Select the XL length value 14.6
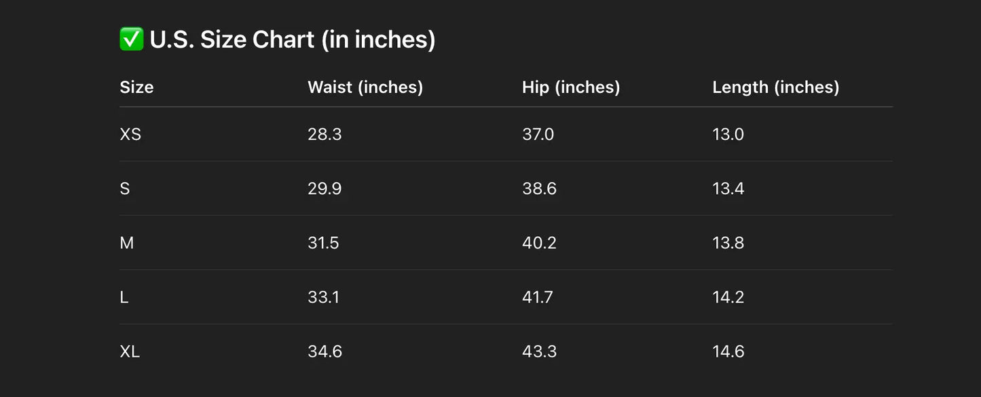 728,352
